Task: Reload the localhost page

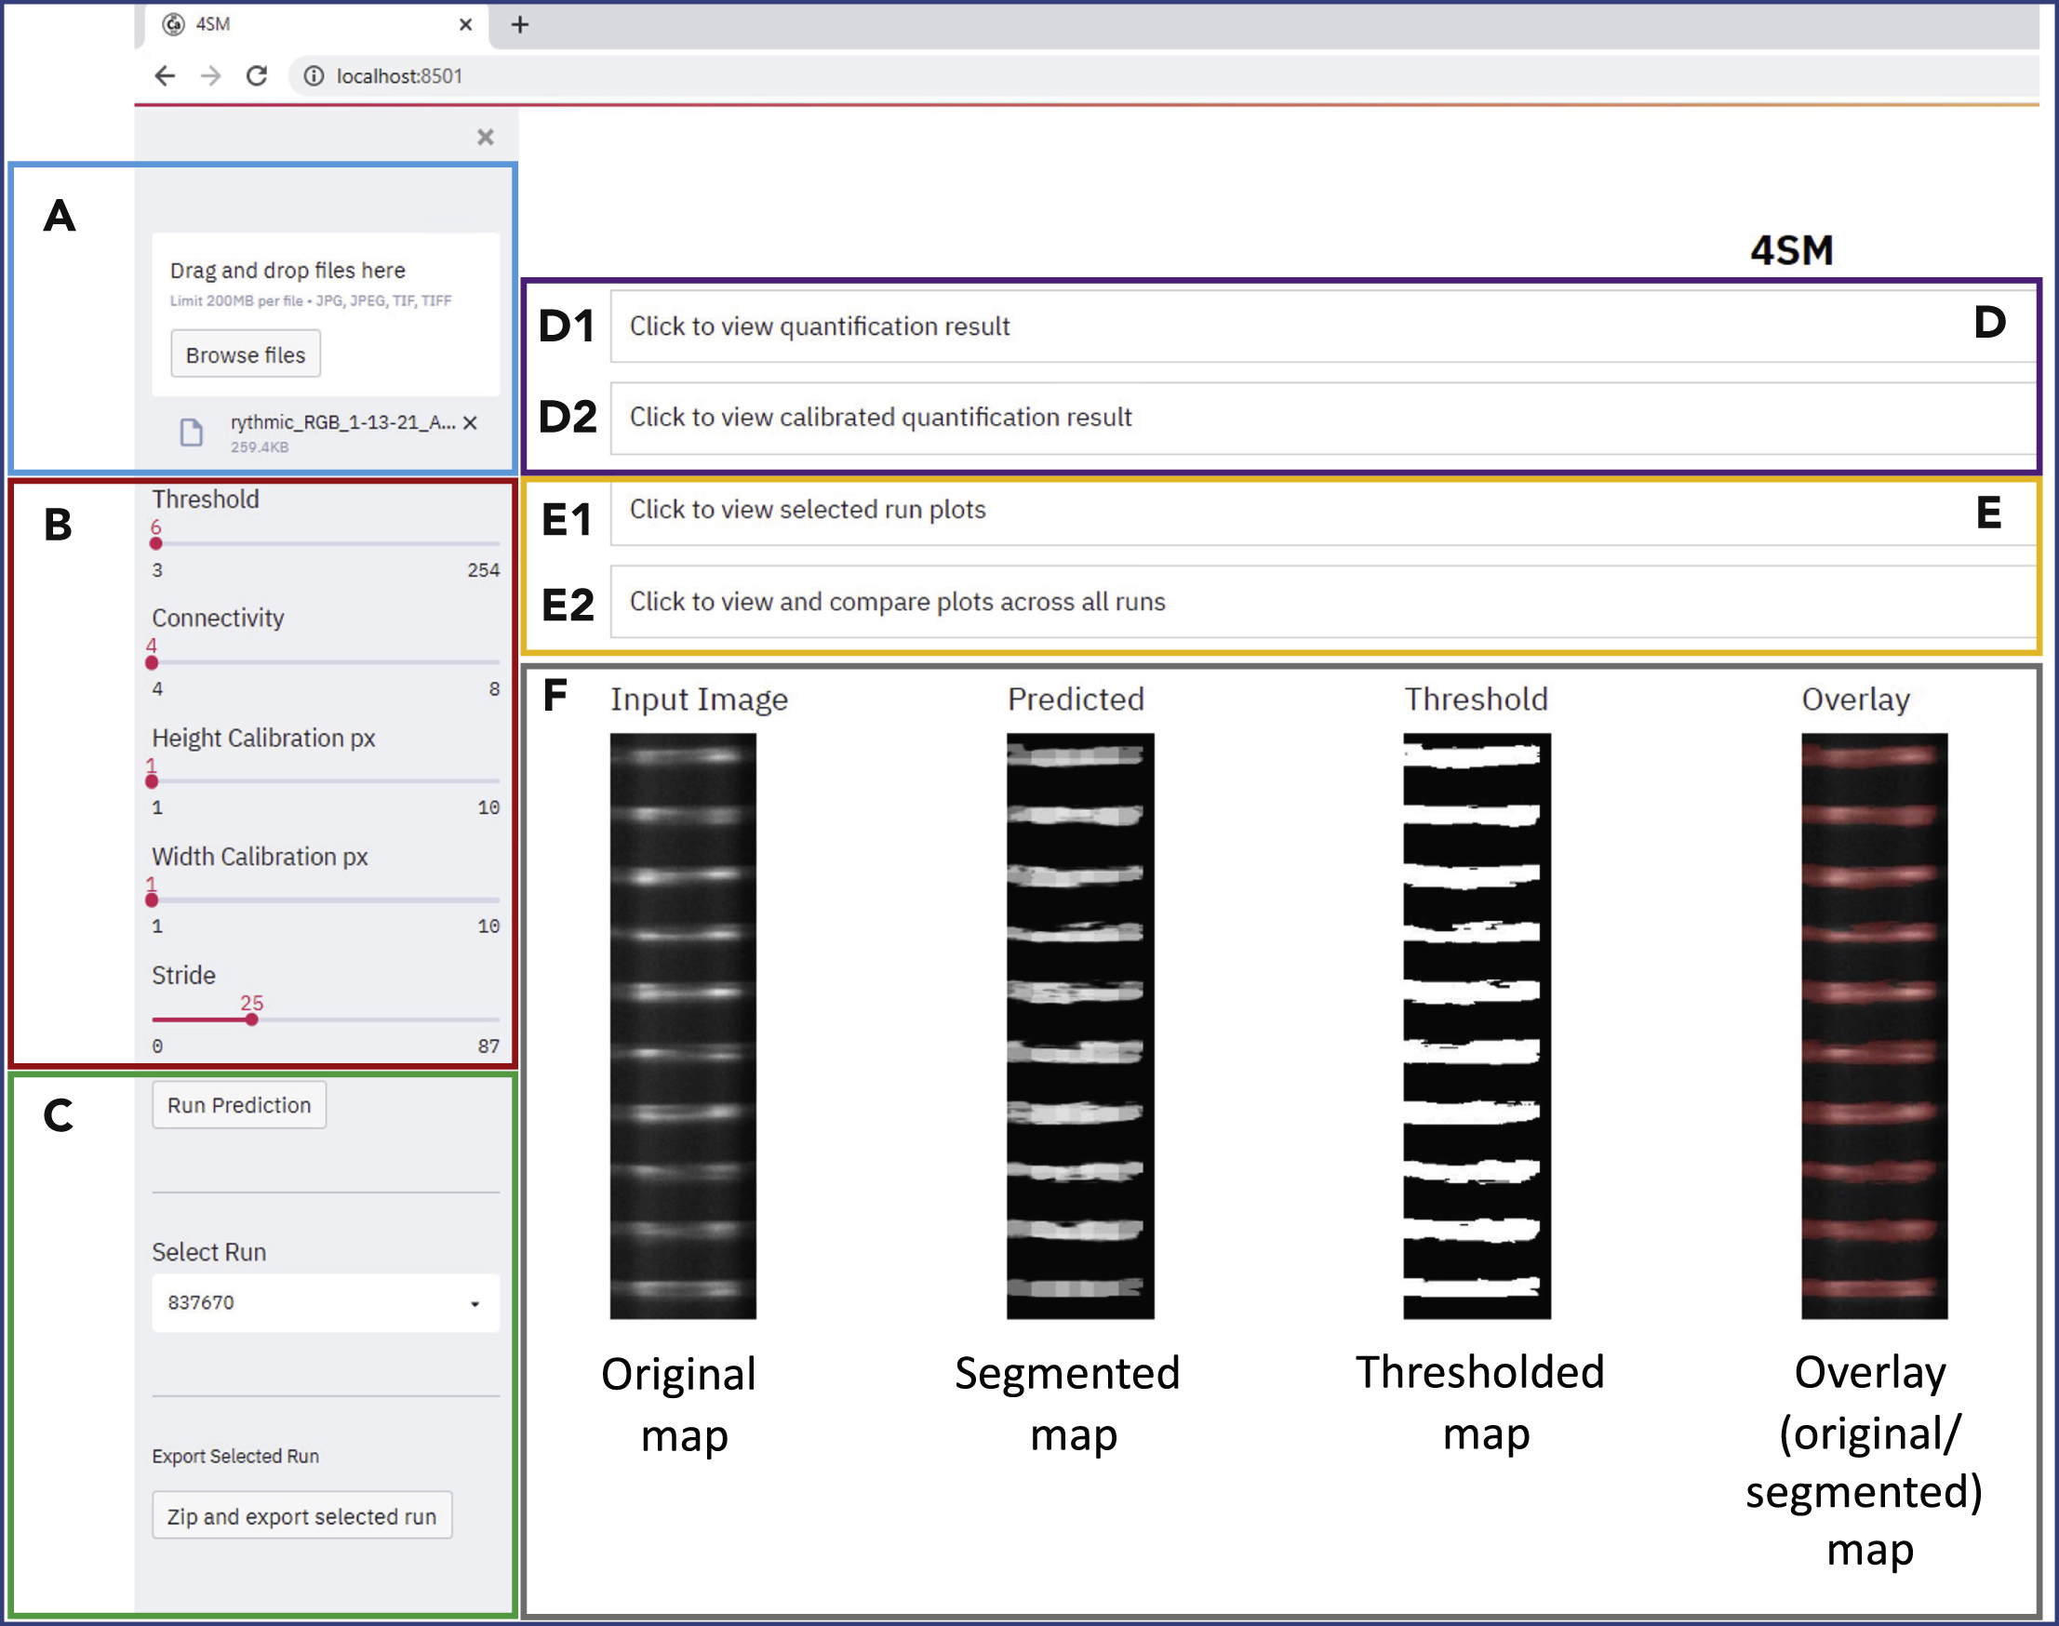Action: (256, 76)
